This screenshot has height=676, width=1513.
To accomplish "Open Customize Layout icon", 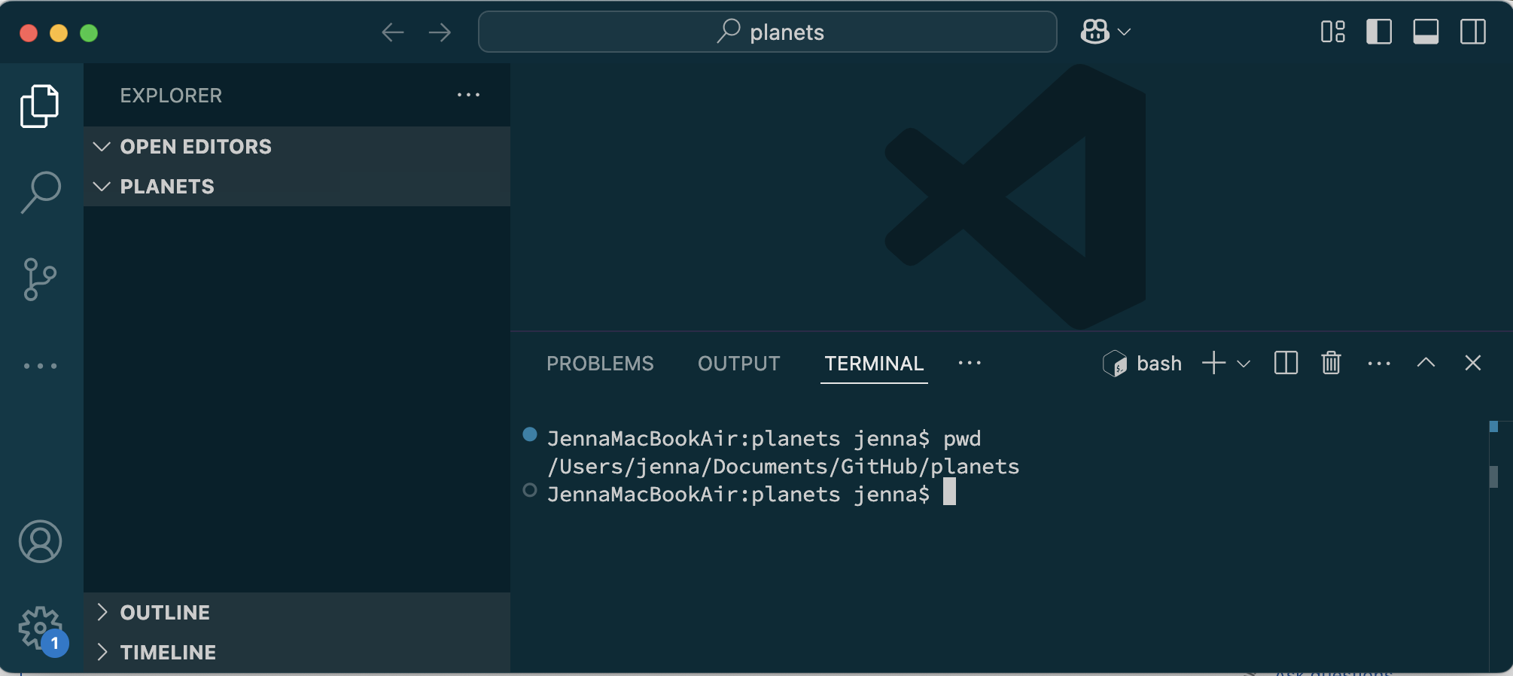I will click(1333, 32).
